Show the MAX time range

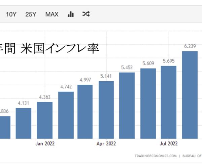click(52, 14)
